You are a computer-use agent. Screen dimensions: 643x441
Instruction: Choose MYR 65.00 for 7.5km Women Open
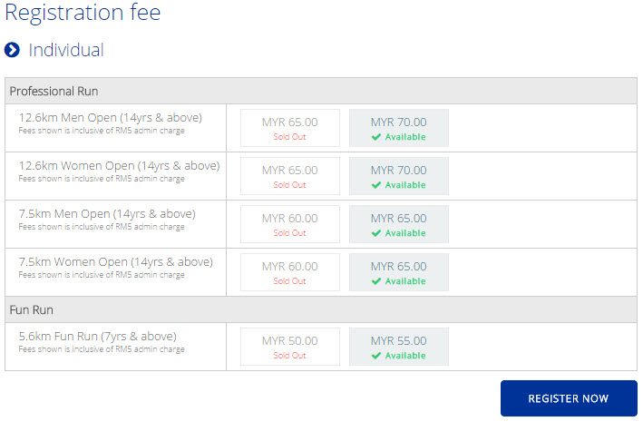pos(398,272)
